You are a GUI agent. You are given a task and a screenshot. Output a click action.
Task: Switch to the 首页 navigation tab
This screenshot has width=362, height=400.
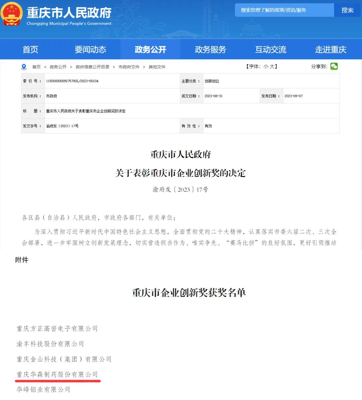coord(30,49)
